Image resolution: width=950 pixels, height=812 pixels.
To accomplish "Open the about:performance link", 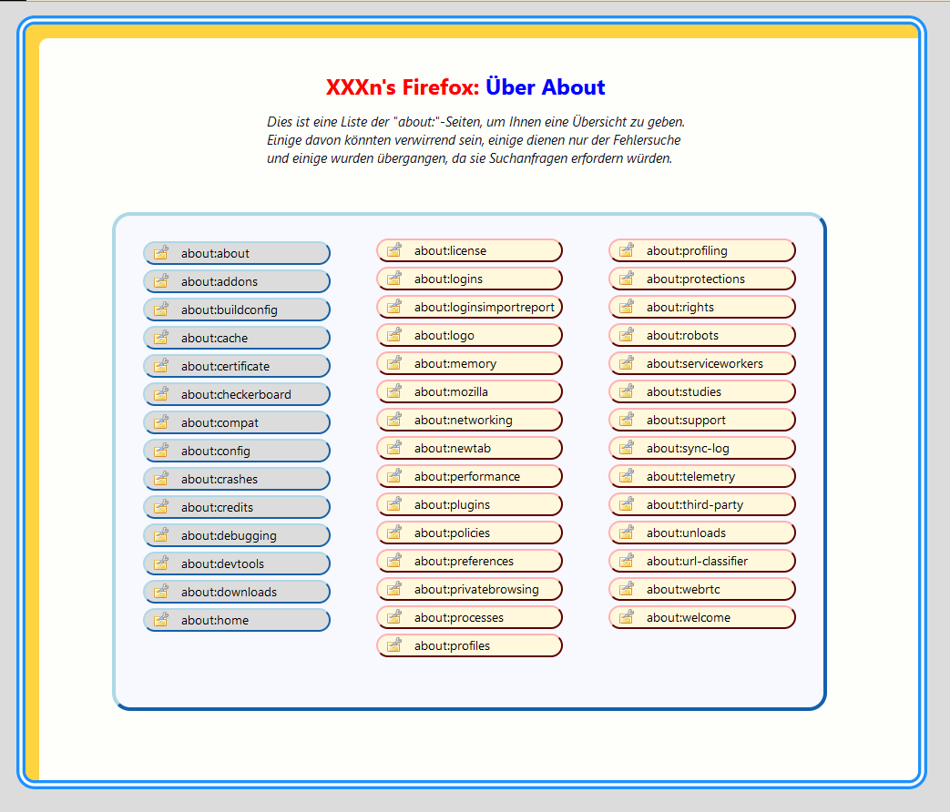I will coord(470,476).
